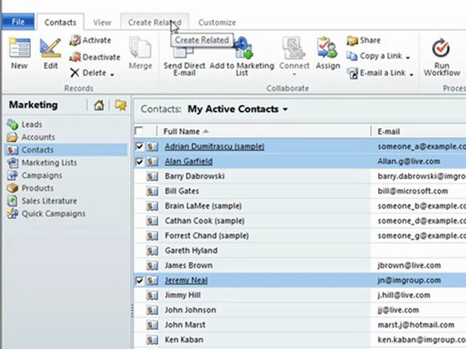
Task: Click the marst.j@hotmail.com e-mail cell
Action: 416,325
